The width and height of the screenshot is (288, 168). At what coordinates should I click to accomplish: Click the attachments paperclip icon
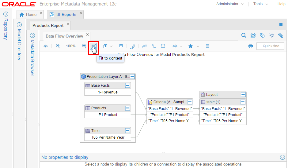281,36
